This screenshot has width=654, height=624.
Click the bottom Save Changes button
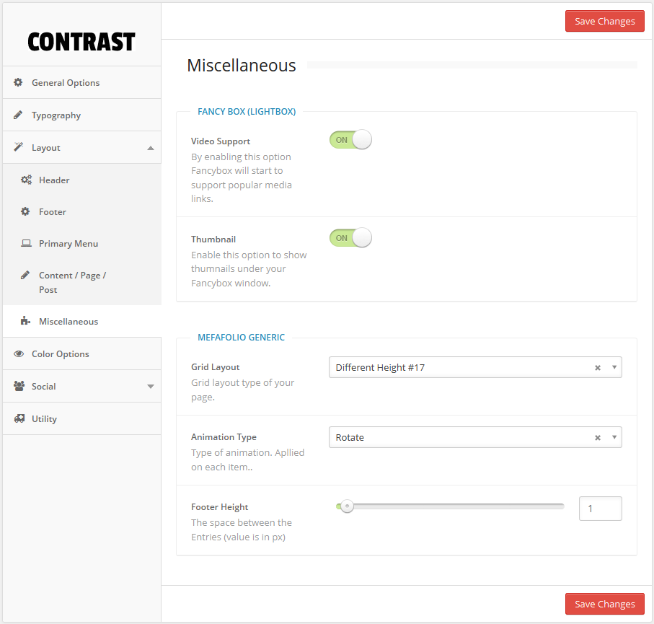point(604,605)
